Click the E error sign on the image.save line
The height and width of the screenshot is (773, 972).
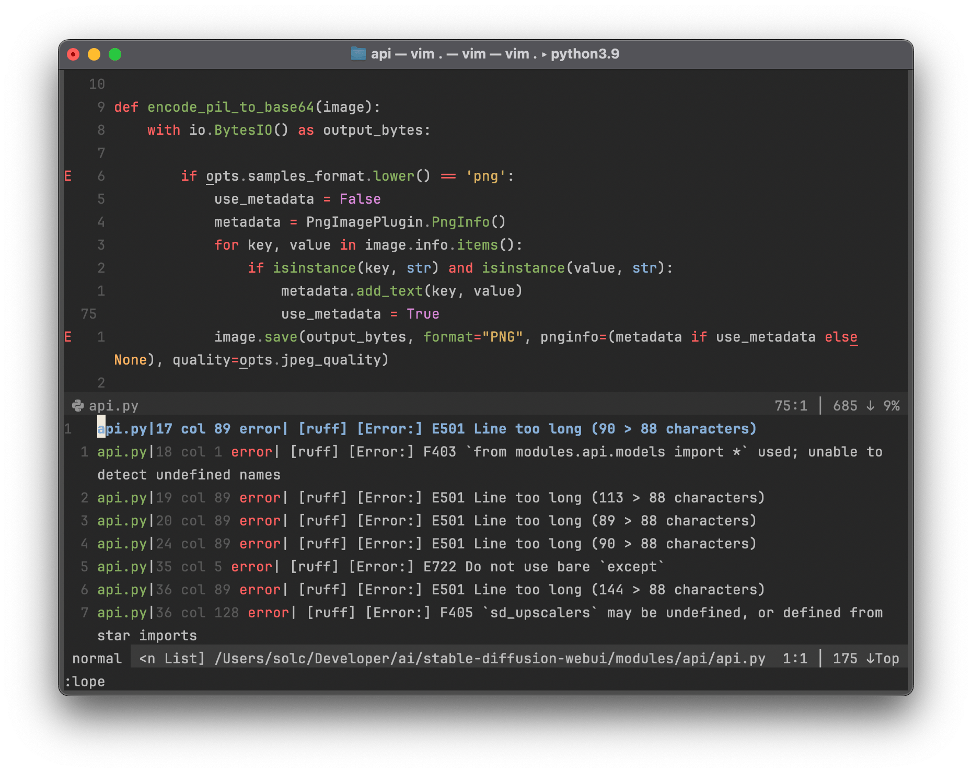coord(68,337)
